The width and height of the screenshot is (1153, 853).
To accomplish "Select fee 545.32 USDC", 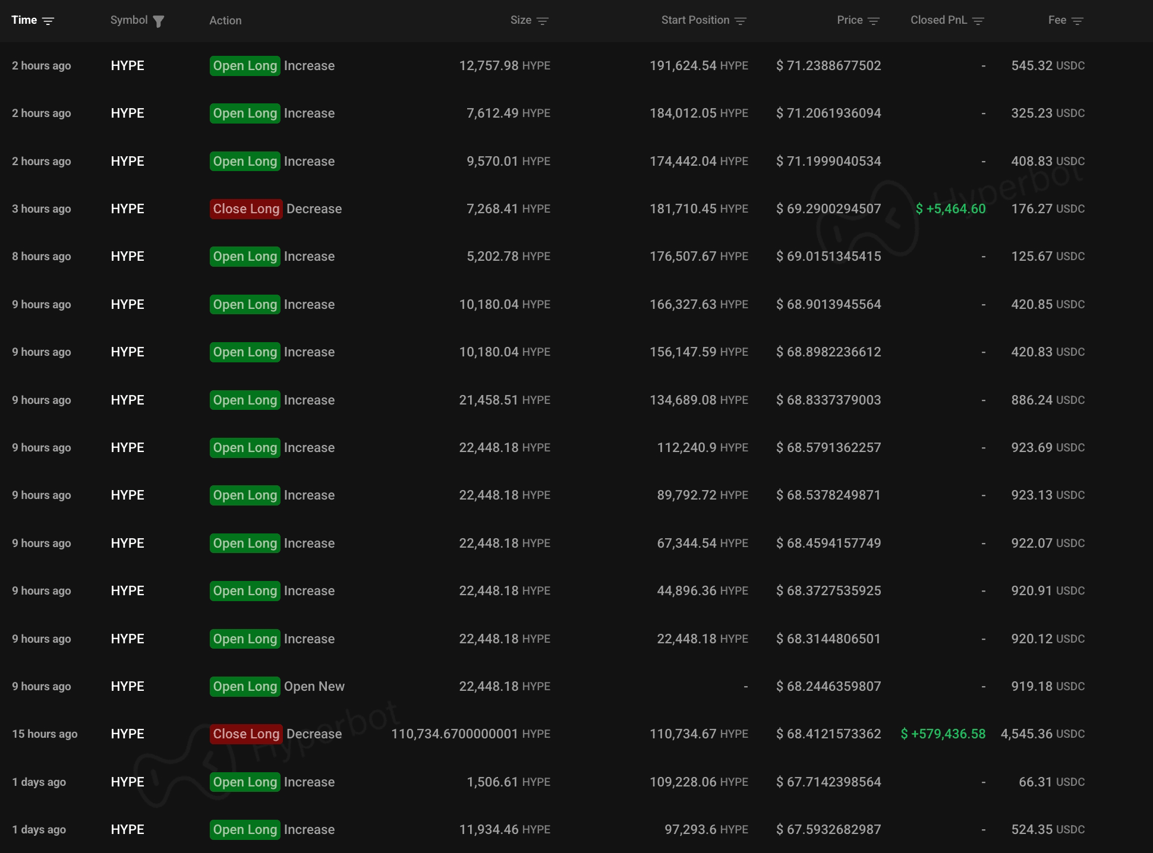I will [x=1048, y=65].
